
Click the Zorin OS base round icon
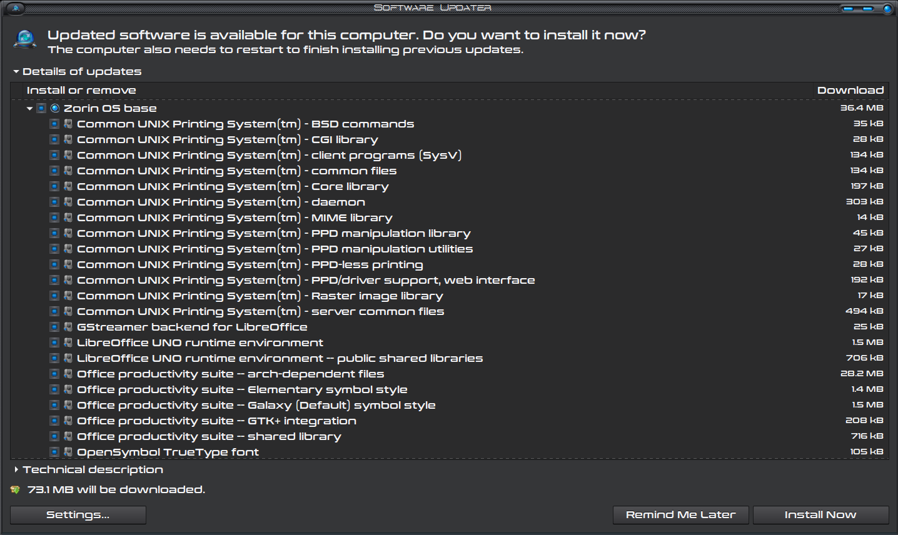pyautogui.click(x=55, y=108)
